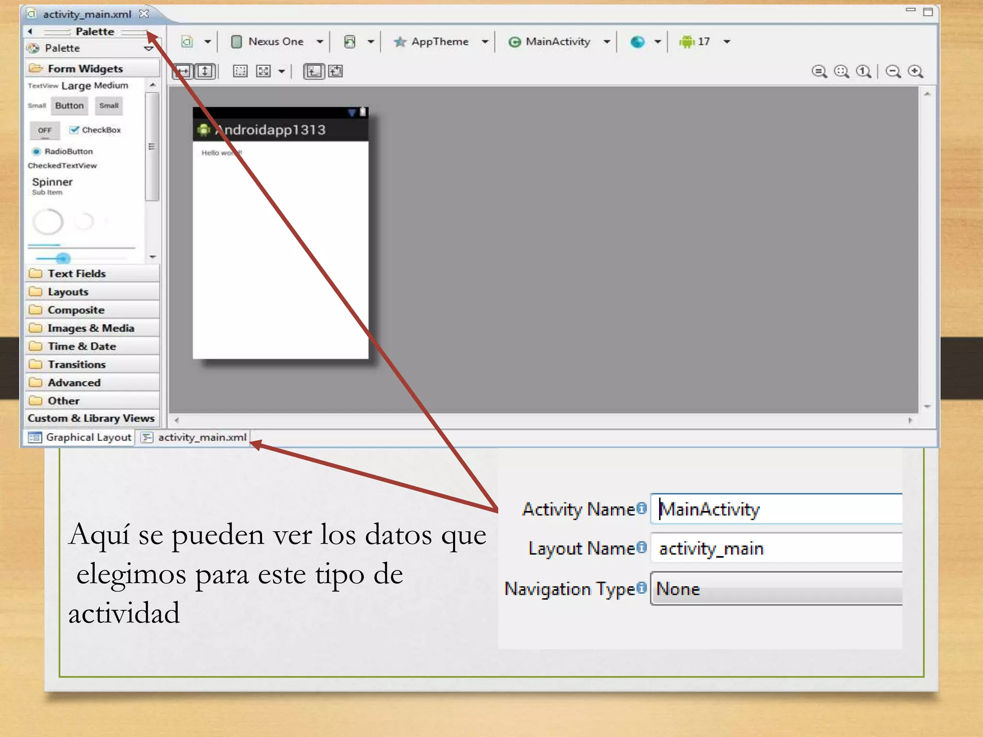Select the Spinner widget
Viewport: 983px width, 737px height.
(52, 185)
